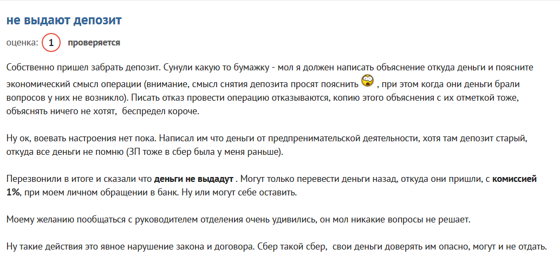Click phrase "Ну или могут себе оставить"

pyautogui.click(x=239, y=193)
